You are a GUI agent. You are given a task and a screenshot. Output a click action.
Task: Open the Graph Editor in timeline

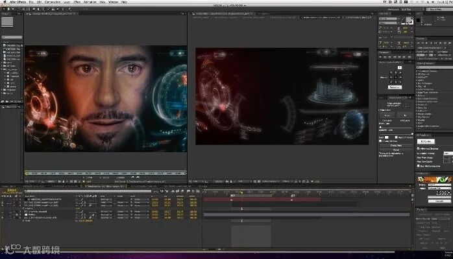[x=197, y=191]
